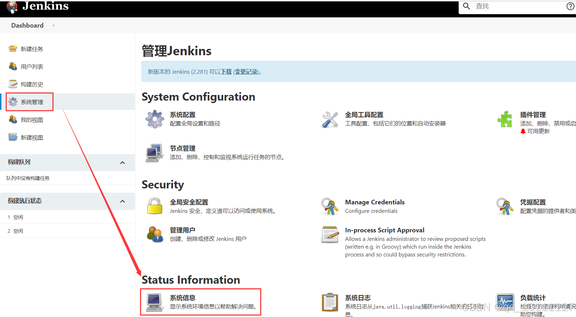Click the 系统配置 large gear icon
This screenshot has width=576, height=317.
(155, 119)
